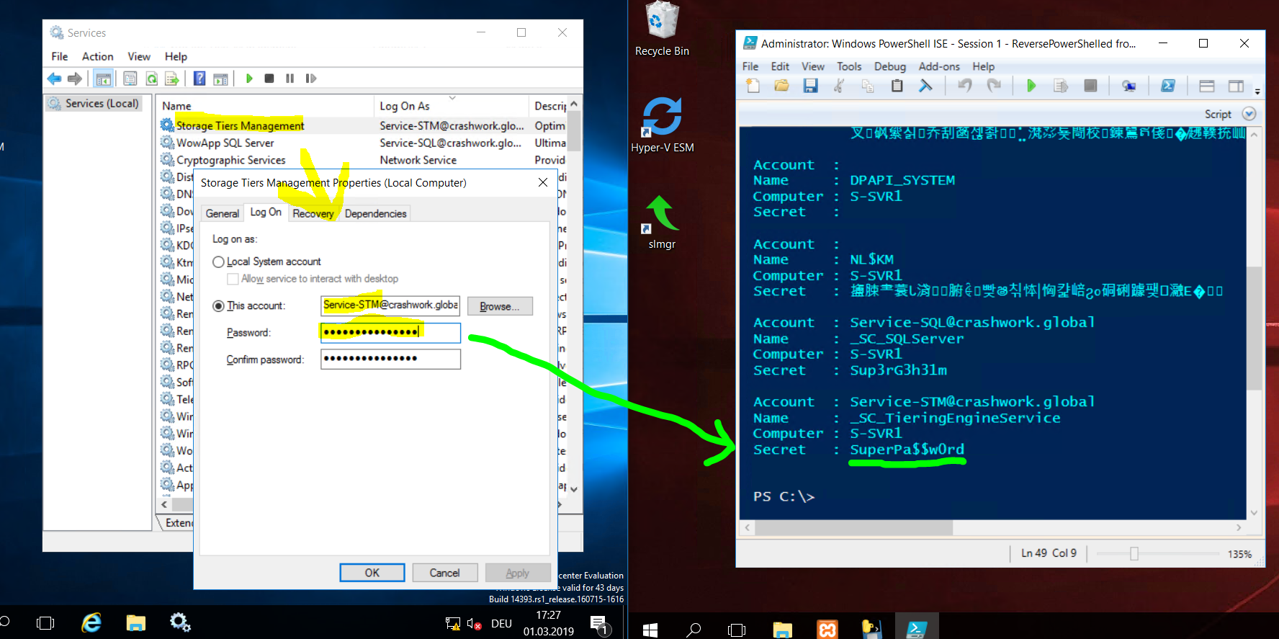Switch to the Dependencies tab

pyautogui.click(x=375, y=213)
